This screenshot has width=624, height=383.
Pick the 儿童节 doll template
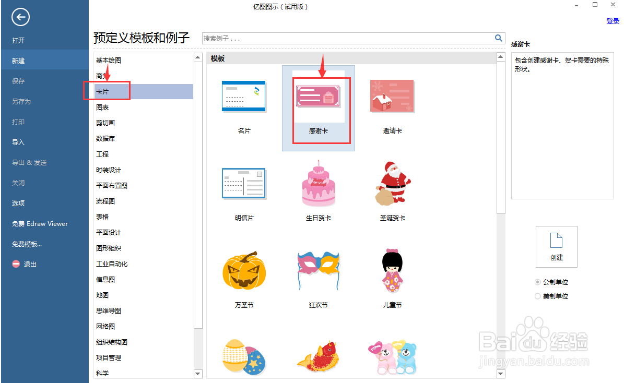(392, 280)
